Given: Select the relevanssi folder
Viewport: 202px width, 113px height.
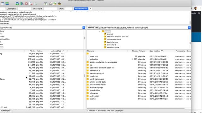Looking at the screenshot, I should point(139,93).
